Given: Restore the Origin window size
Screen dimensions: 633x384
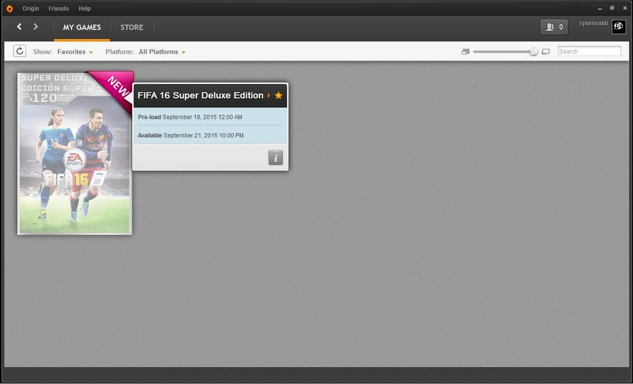Looking at the screenshot, I should (612, 8).
